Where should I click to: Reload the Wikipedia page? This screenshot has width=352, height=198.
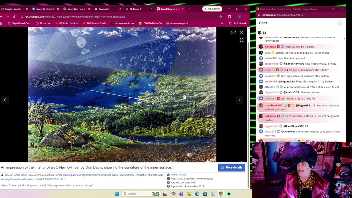click(14, 17)
